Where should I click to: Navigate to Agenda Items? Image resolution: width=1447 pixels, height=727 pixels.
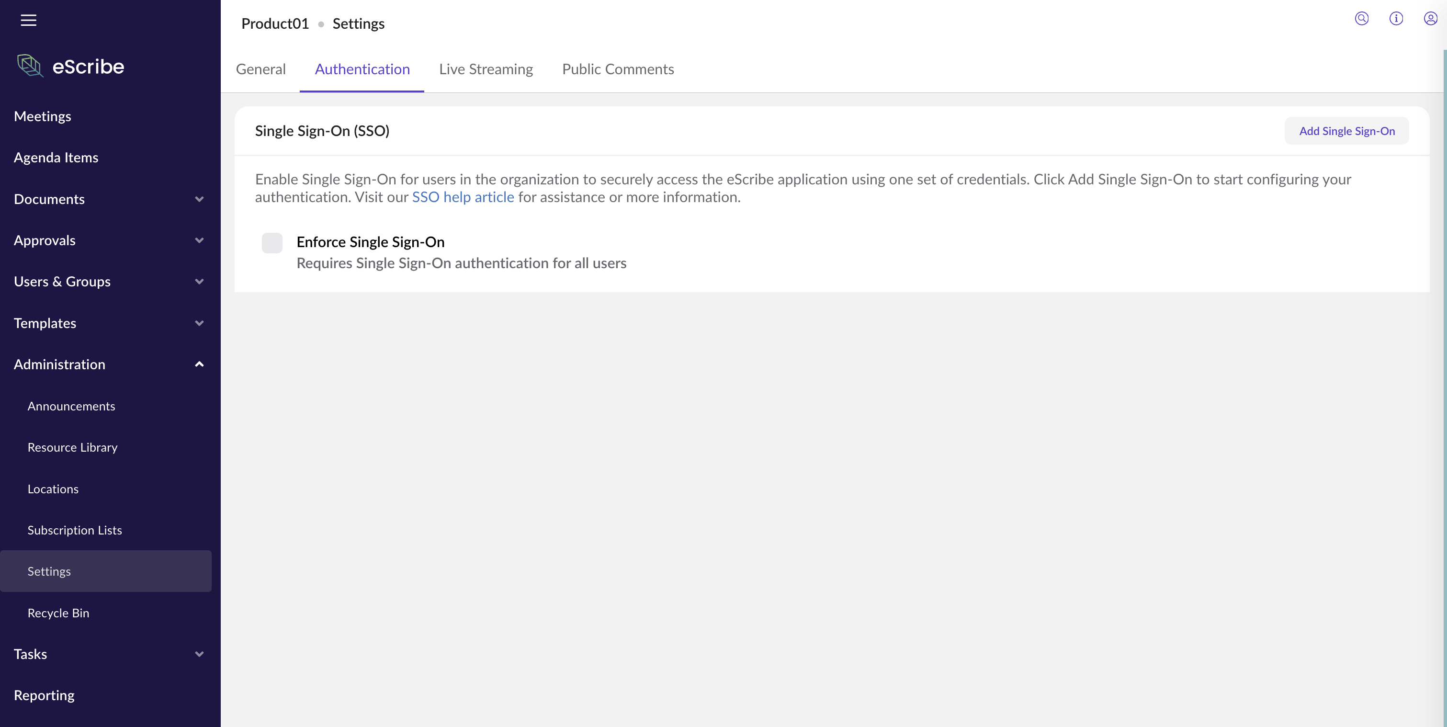56,157
